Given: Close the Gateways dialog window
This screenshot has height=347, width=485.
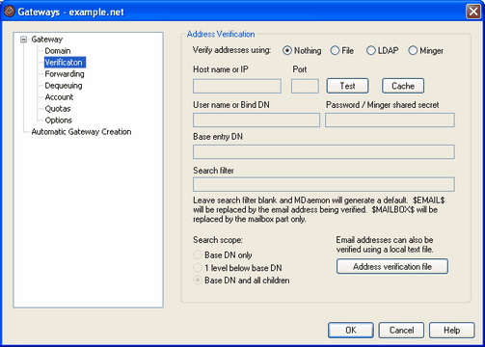Looking at the screenshot, I should click(x=473, y=12).
